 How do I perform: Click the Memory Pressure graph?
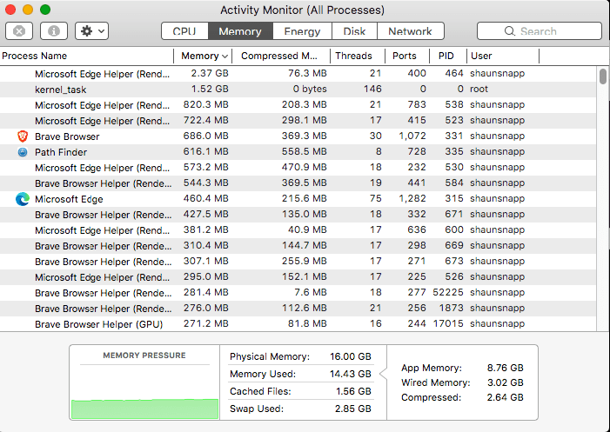pos(144,409)
